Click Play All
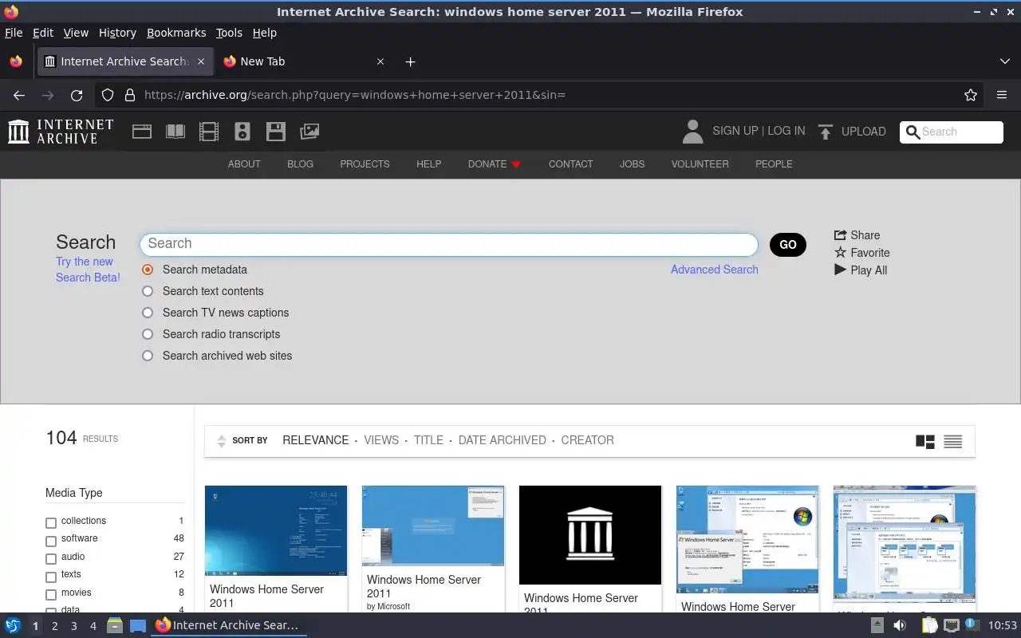The image size is (1021, 638). (861, 270)
